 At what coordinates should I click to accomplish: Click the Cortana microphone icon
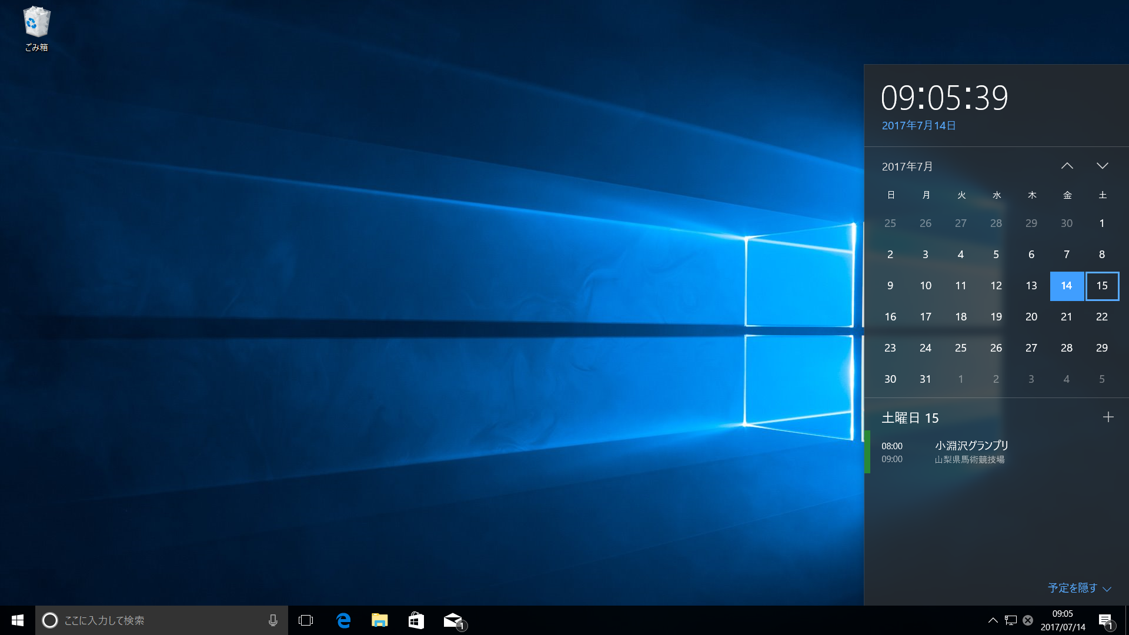273,620
